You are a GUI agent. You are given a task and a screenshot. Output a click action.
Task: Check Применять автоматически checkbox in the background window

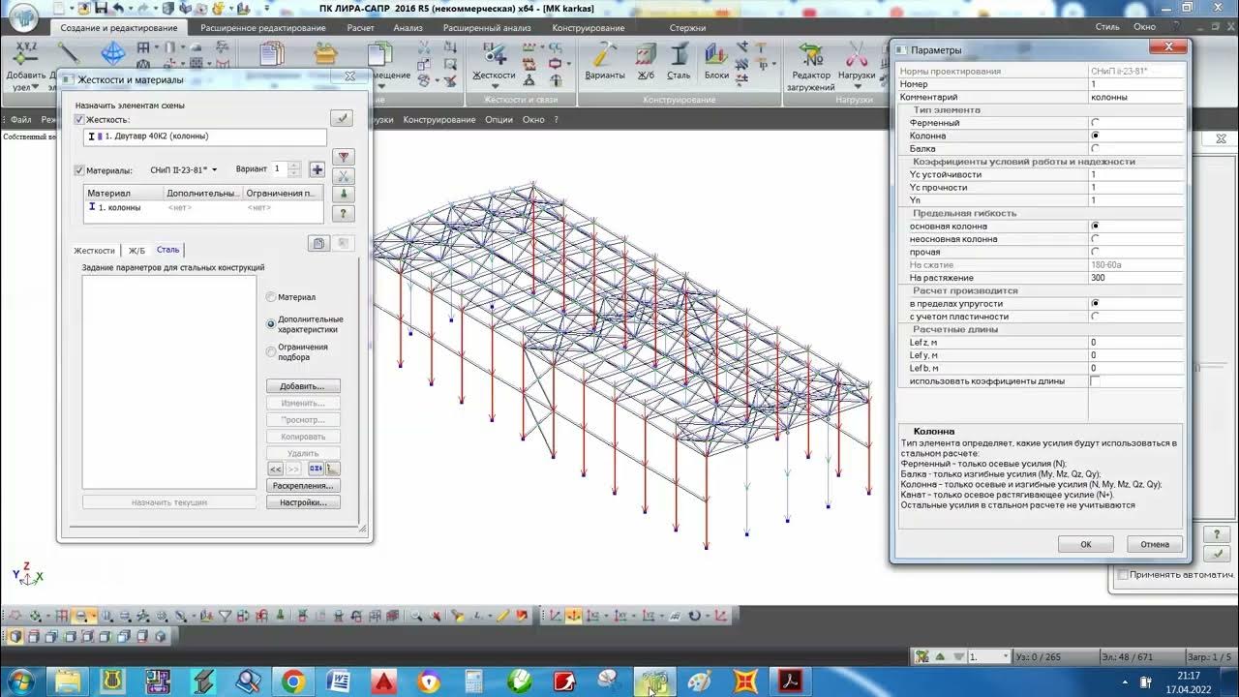click(x=1123, y=575)
